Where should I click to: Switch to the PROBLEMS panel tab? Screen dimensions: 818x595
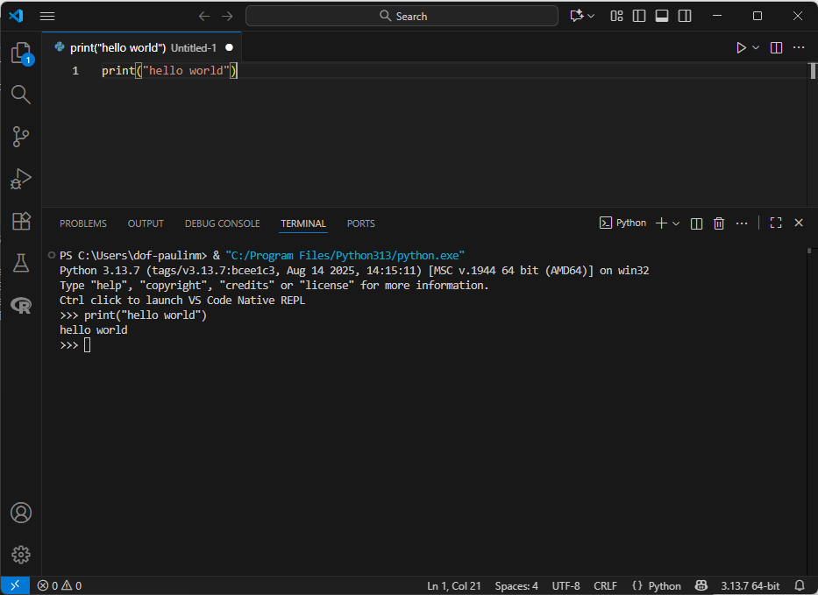coord(83,223)
